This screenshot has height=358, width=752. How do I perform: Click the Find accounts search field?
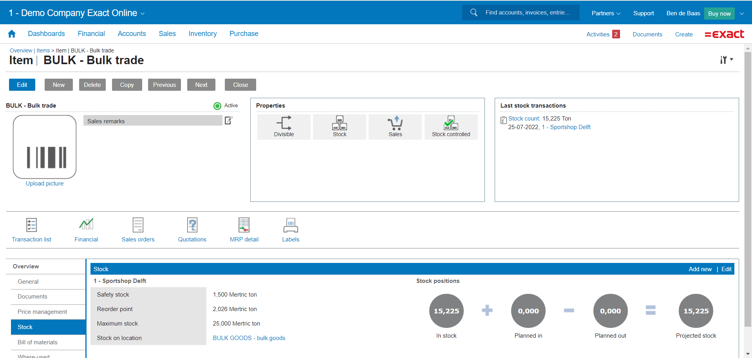(x=527, y=13)
